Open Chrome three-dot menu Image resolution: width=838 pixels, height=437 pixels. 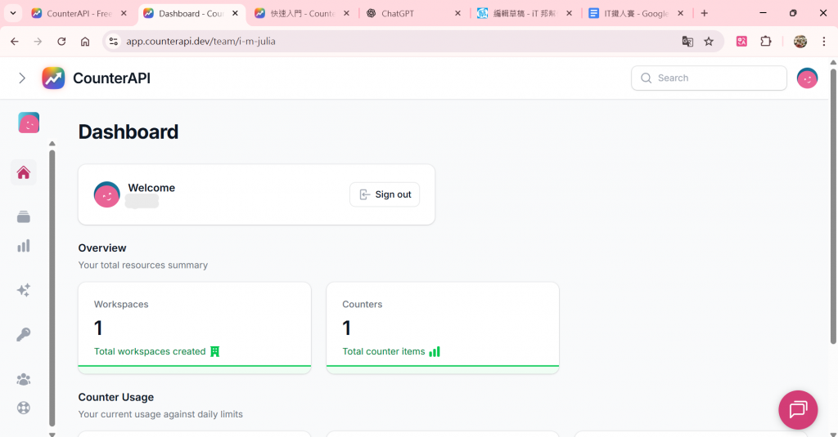point(823,41)
